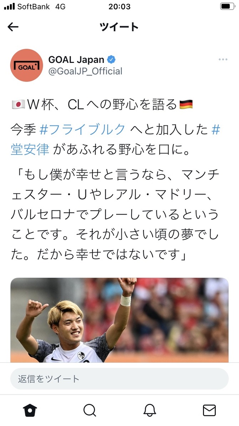This screenshot has height=426, width=239.
Task: Open the three-dot tweet options menu
Action: (x=223, y=59)
